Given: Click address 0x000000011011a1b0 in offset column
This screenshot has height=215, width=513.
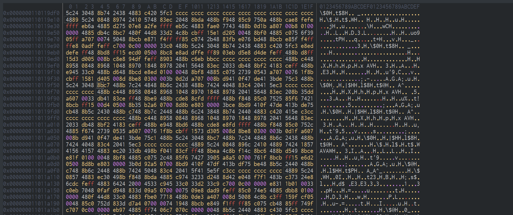Looking at the screenshot, I should pos(31,210).
